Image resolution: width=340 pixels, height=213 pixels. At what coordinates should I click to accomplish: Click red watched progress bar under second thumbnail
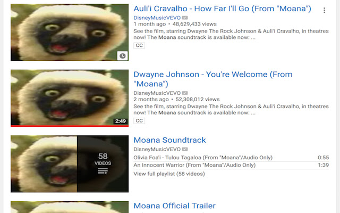(70, 126)
